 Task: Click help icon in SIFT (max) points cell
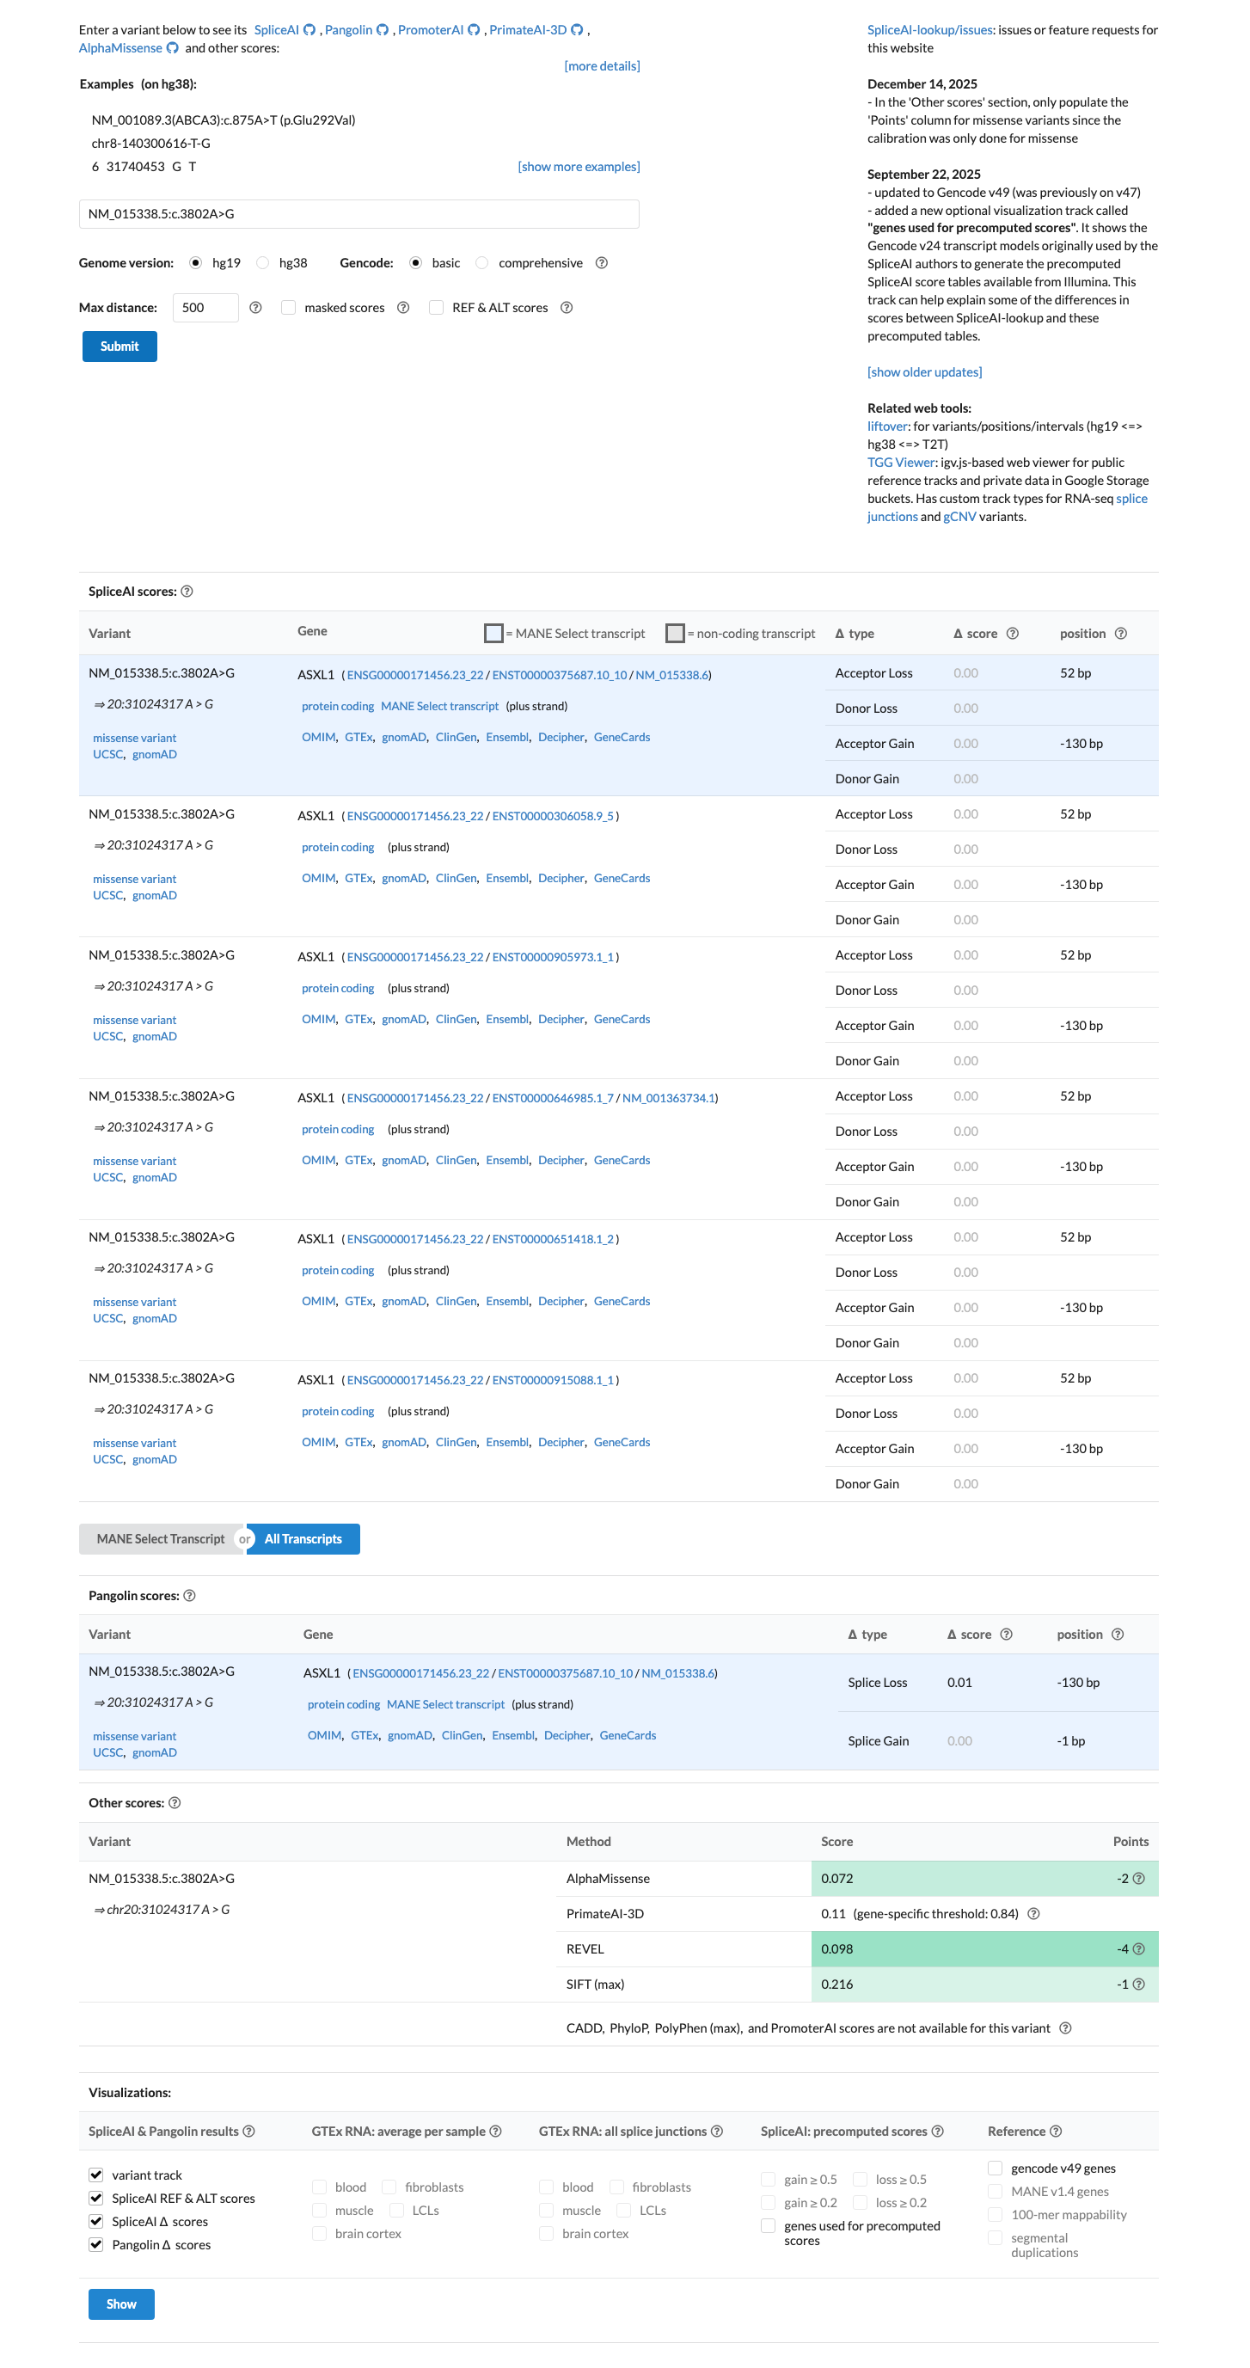(1139, 1985)
